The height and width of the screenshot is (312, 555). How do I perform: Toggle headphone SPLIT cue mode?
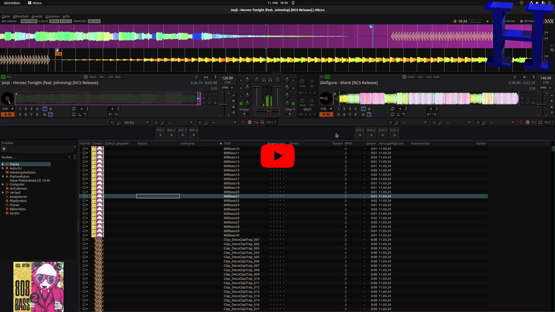coord(307,109)
